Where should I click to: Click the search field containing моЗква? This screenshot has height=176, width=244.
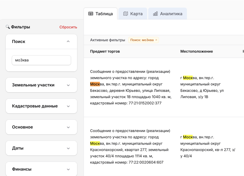point(41,60)
